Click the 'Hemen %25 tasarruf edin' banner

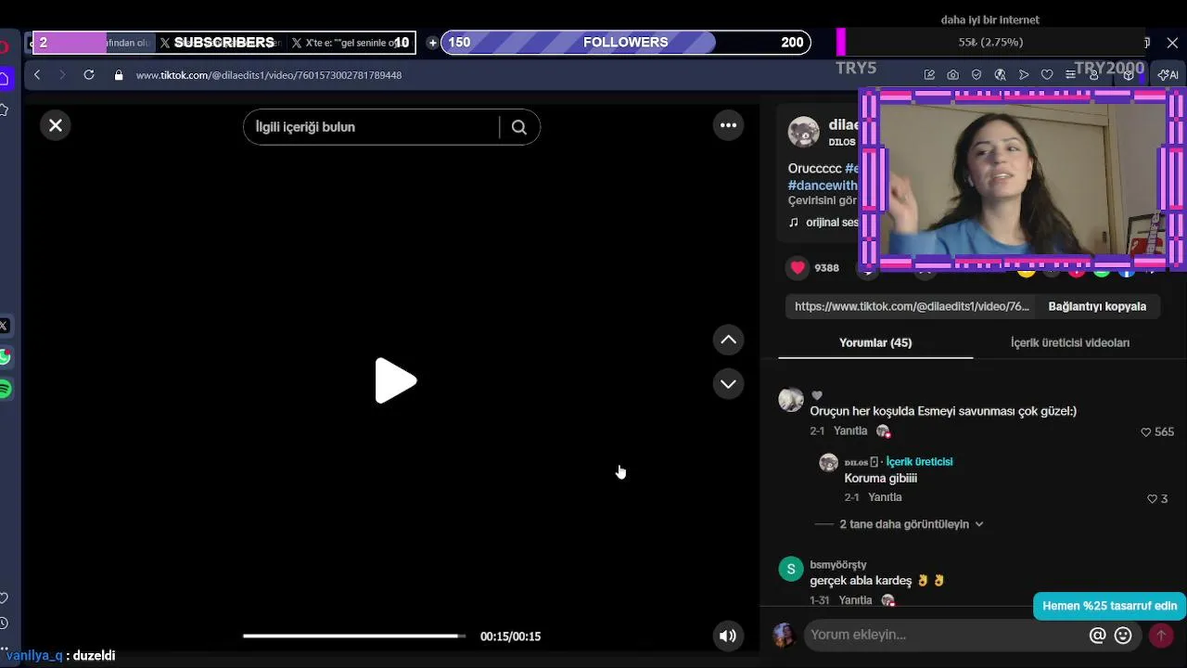click(1109, 606)
